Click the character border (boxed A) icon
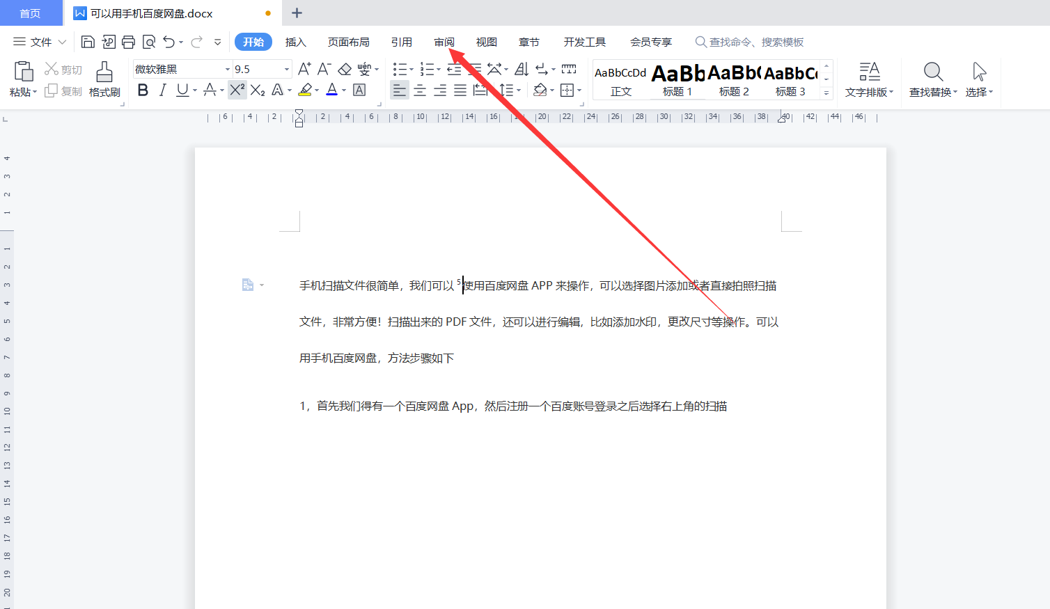The image size is (1050, 609). pos(359,90)
